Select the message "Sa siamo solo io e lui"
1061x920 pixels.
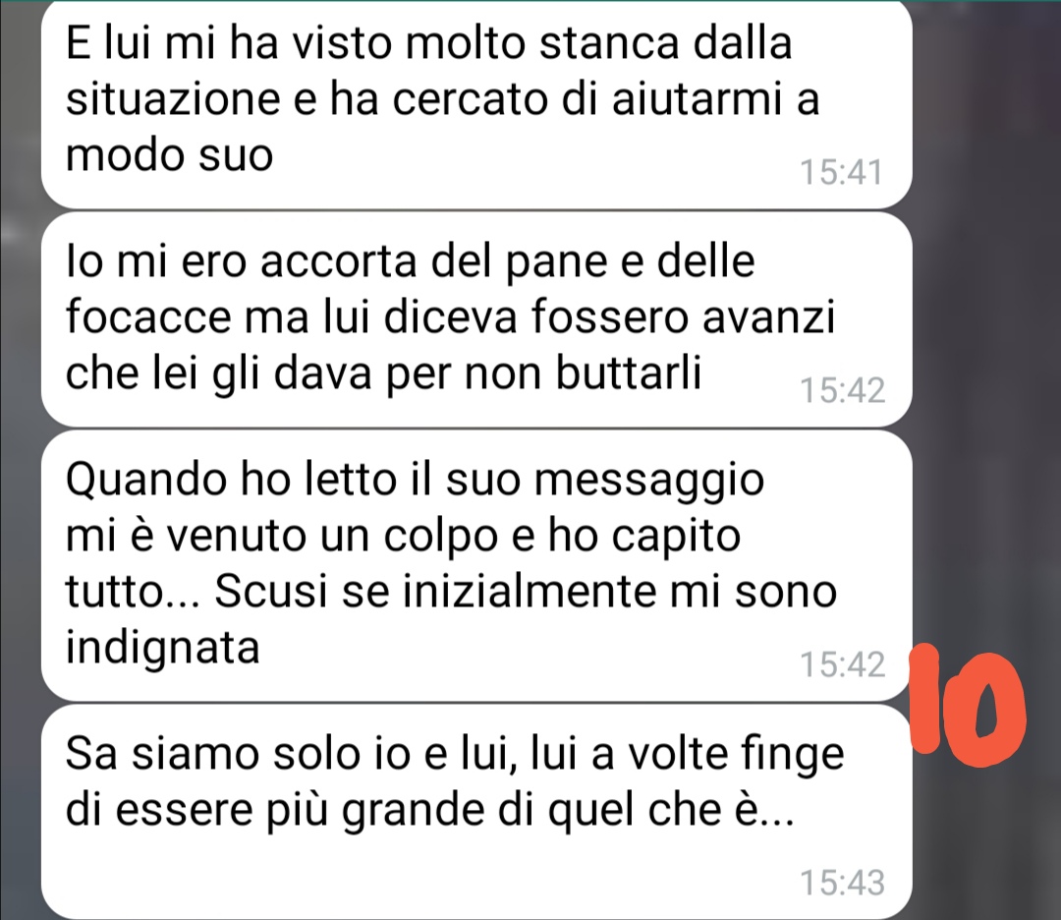476,811
